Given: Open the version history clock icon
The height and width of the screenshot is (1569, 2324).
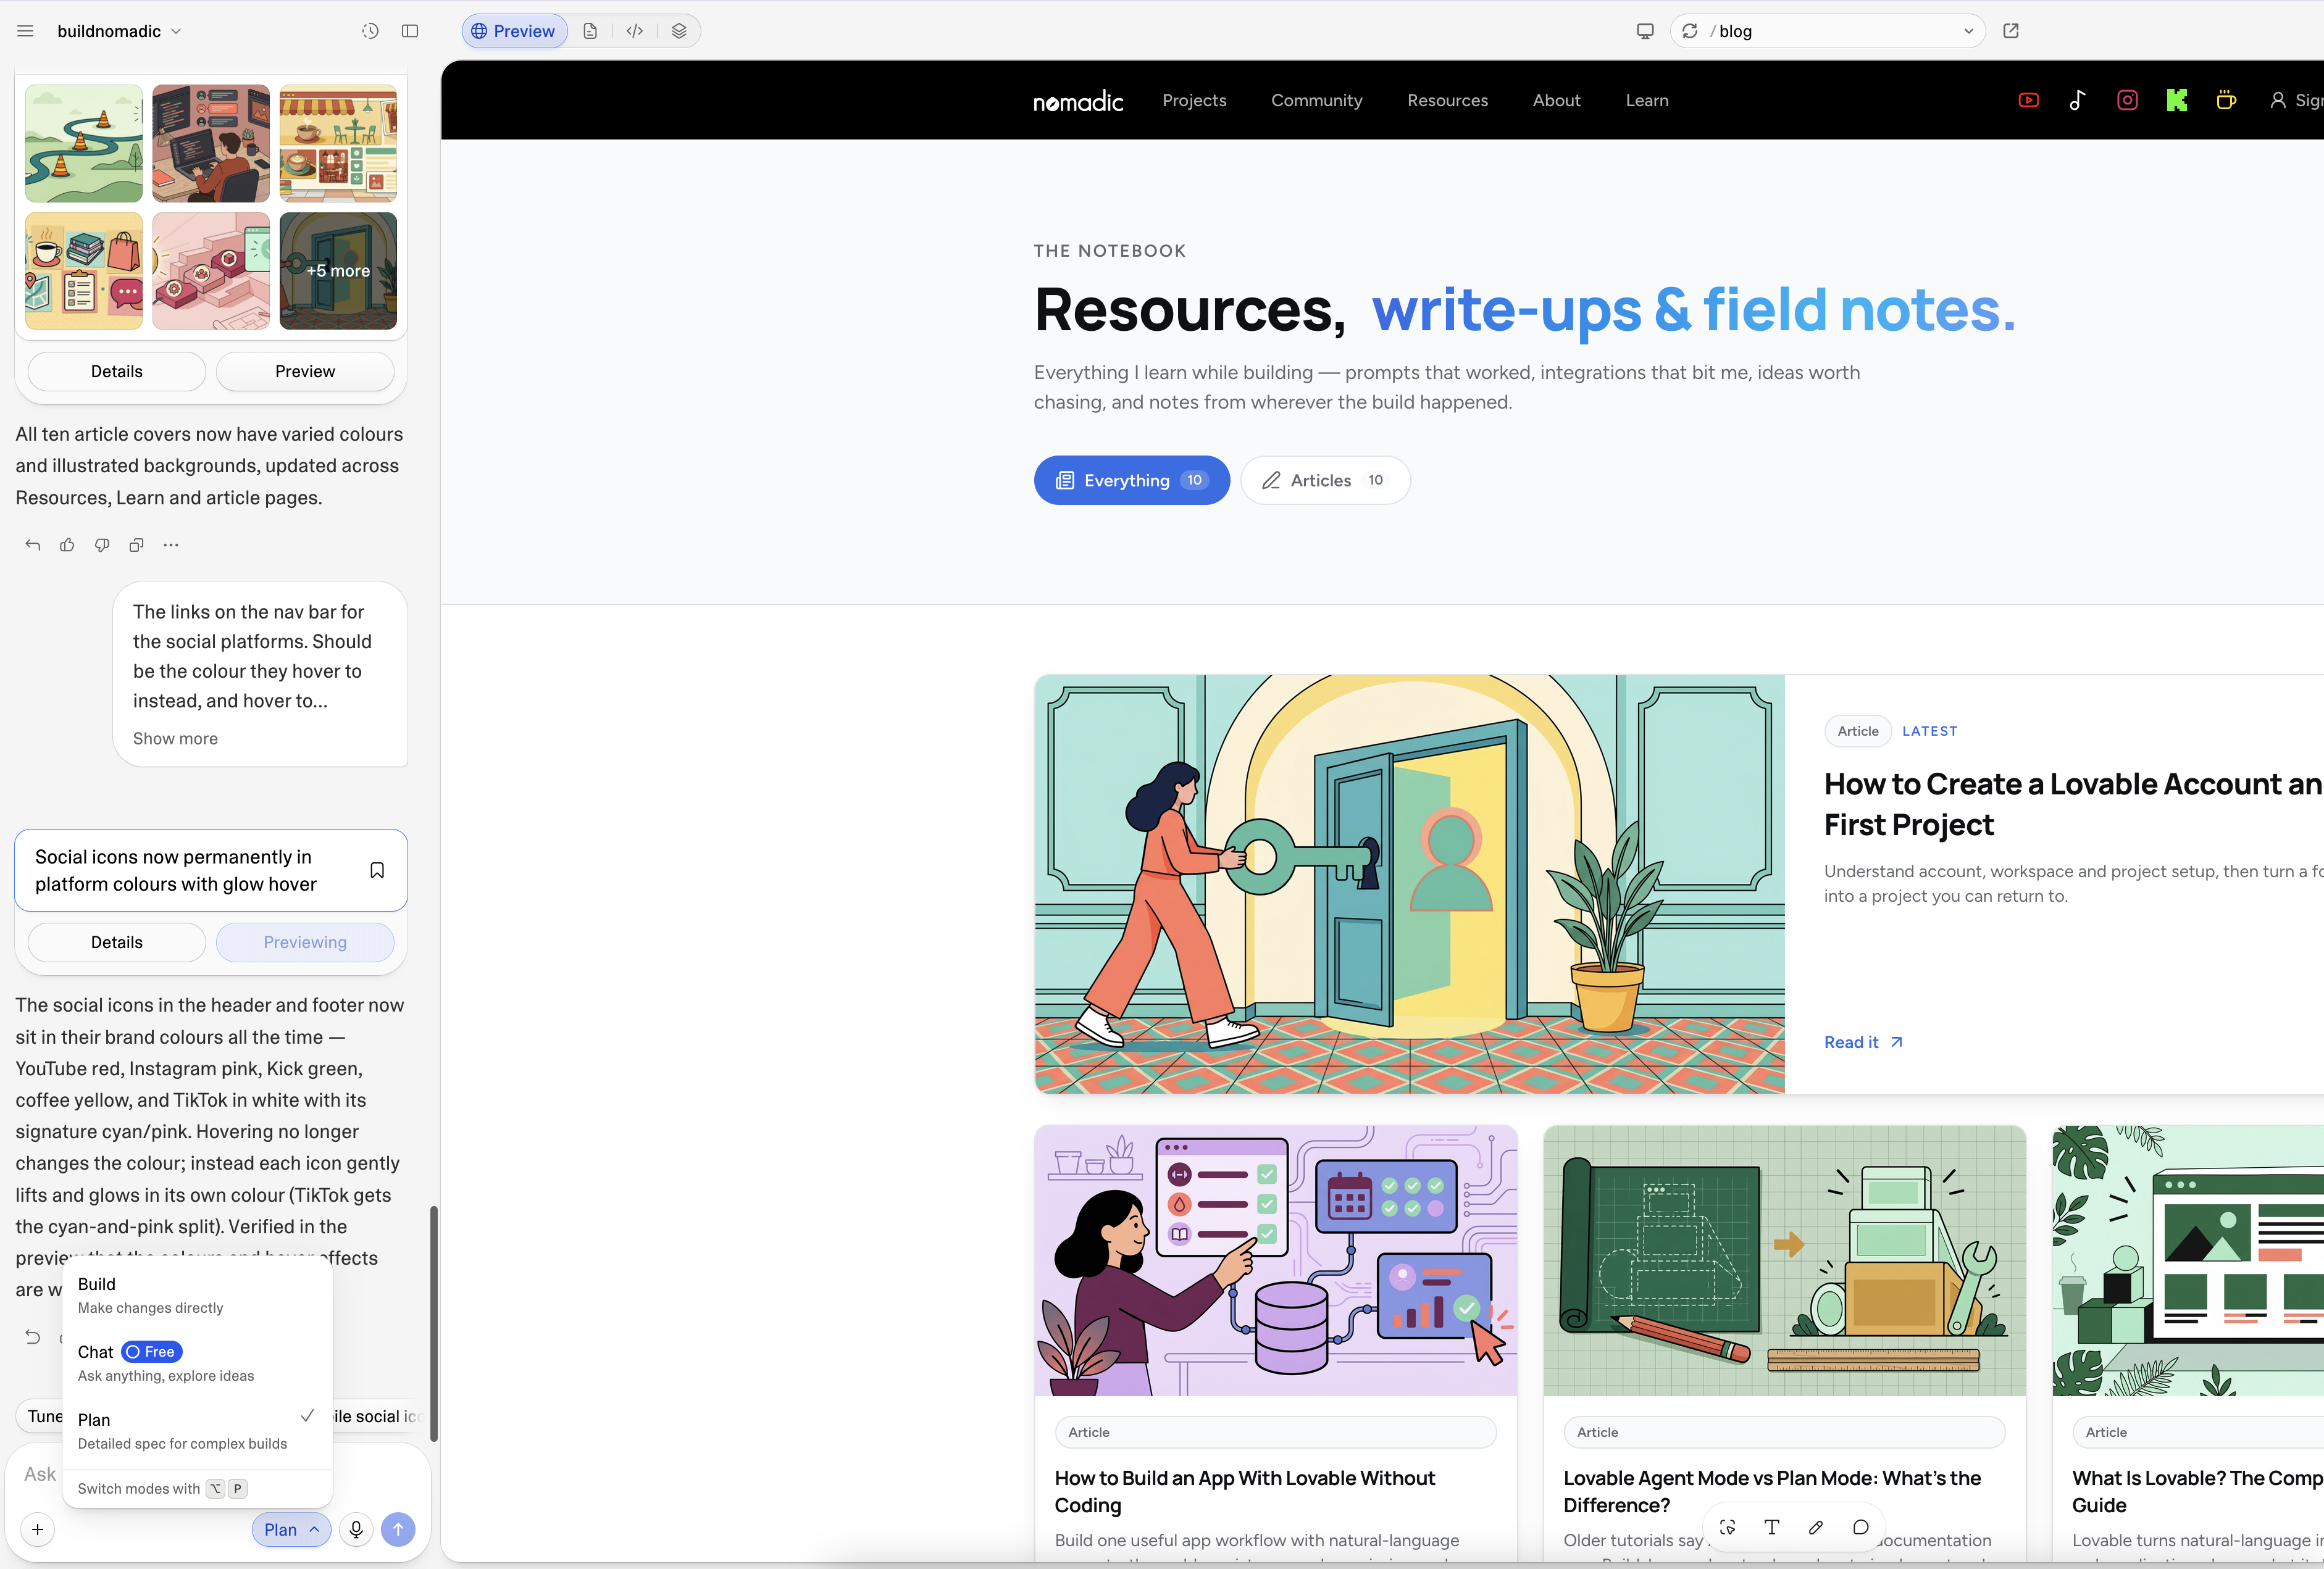Looking at the screenshot, I should 370,31.
